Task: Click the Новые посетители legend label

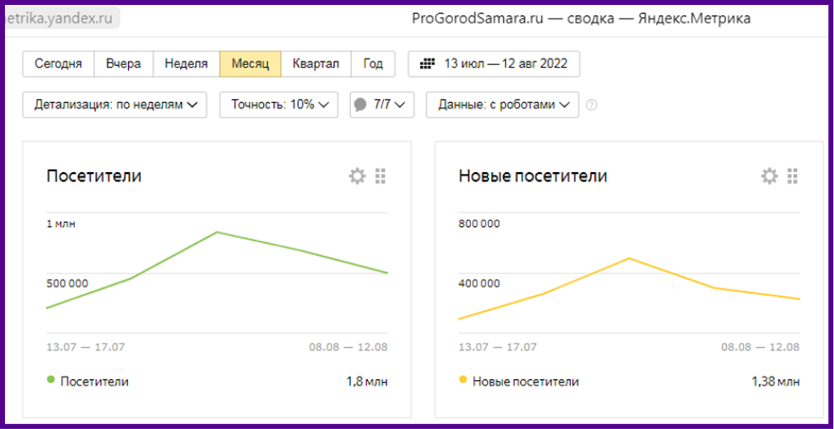Action: click(526, 382)
